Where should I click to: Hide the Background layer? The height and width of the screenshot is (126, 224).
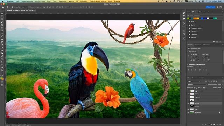tap(188, 112)
